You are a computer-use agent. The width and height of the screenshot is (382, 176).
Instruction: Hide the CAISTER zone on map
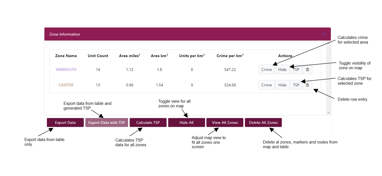(282, 85)
